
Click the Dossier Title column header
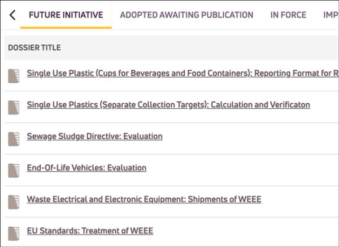click(34, 48)
